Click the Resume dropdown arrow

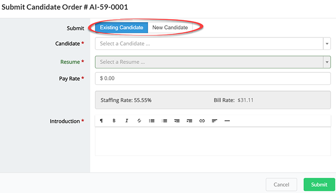pyautogui.click(x=327, y=62)
